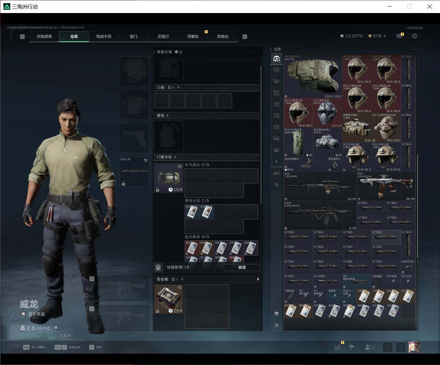The width and height of the screenshot is (440, 365).
Task: Toggle the 显示装备 checkbox
Action: click(23, 314)
